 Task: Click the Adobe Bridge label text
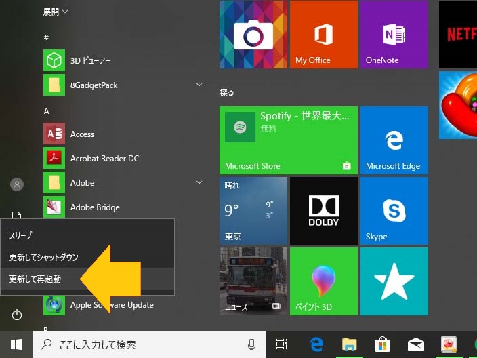(95, 207)
